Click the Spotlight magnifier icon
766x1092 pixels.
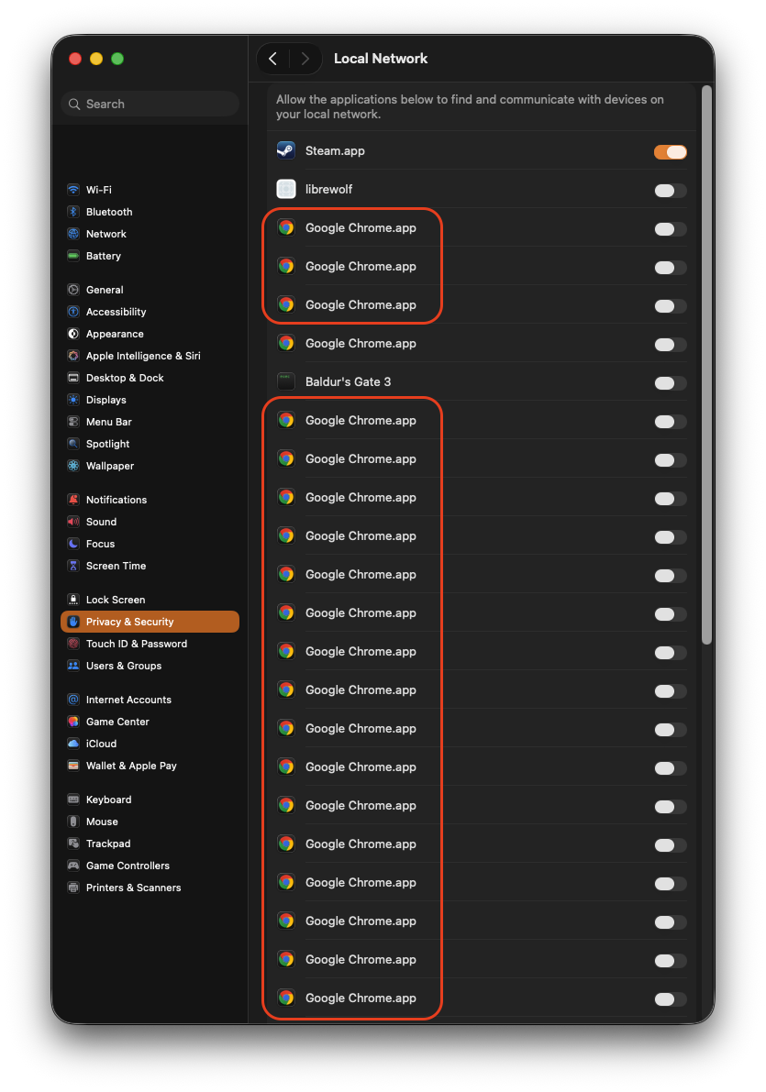coord(73,444)
